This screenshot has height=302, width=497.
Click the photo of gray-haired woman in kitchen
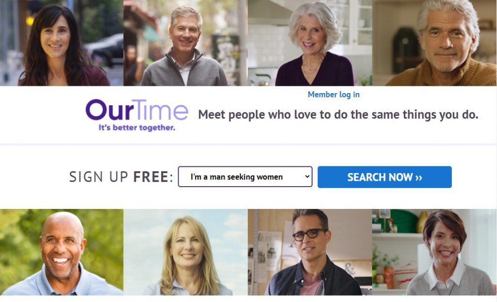[x=310, y=43]
